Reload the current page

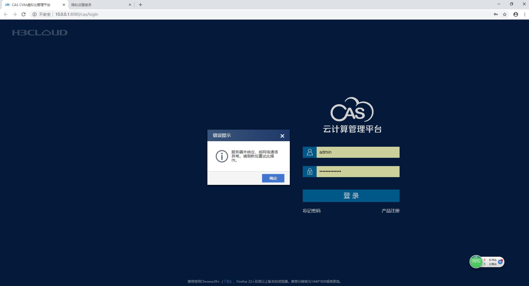click(24, 14)
